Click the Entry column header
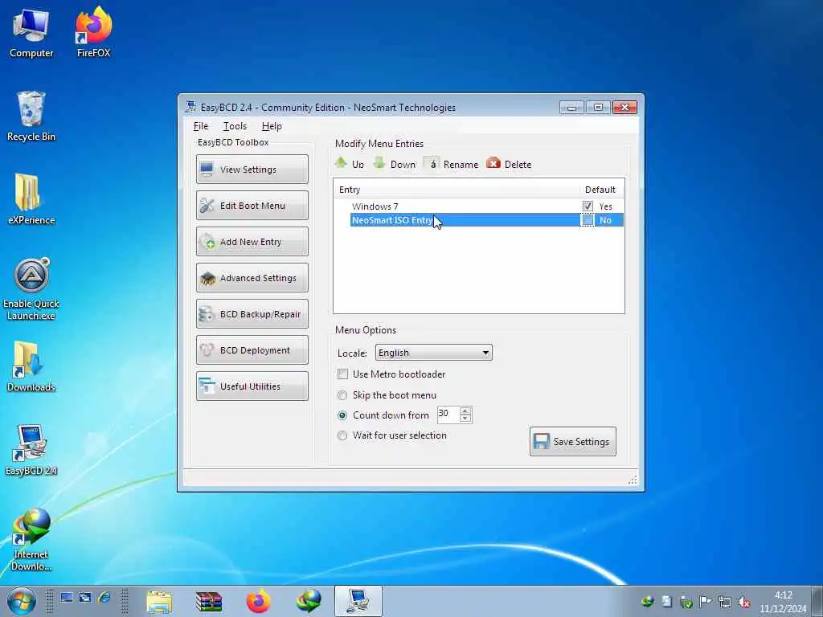This screenshot has height=617, width=823. tap(350, 190)
